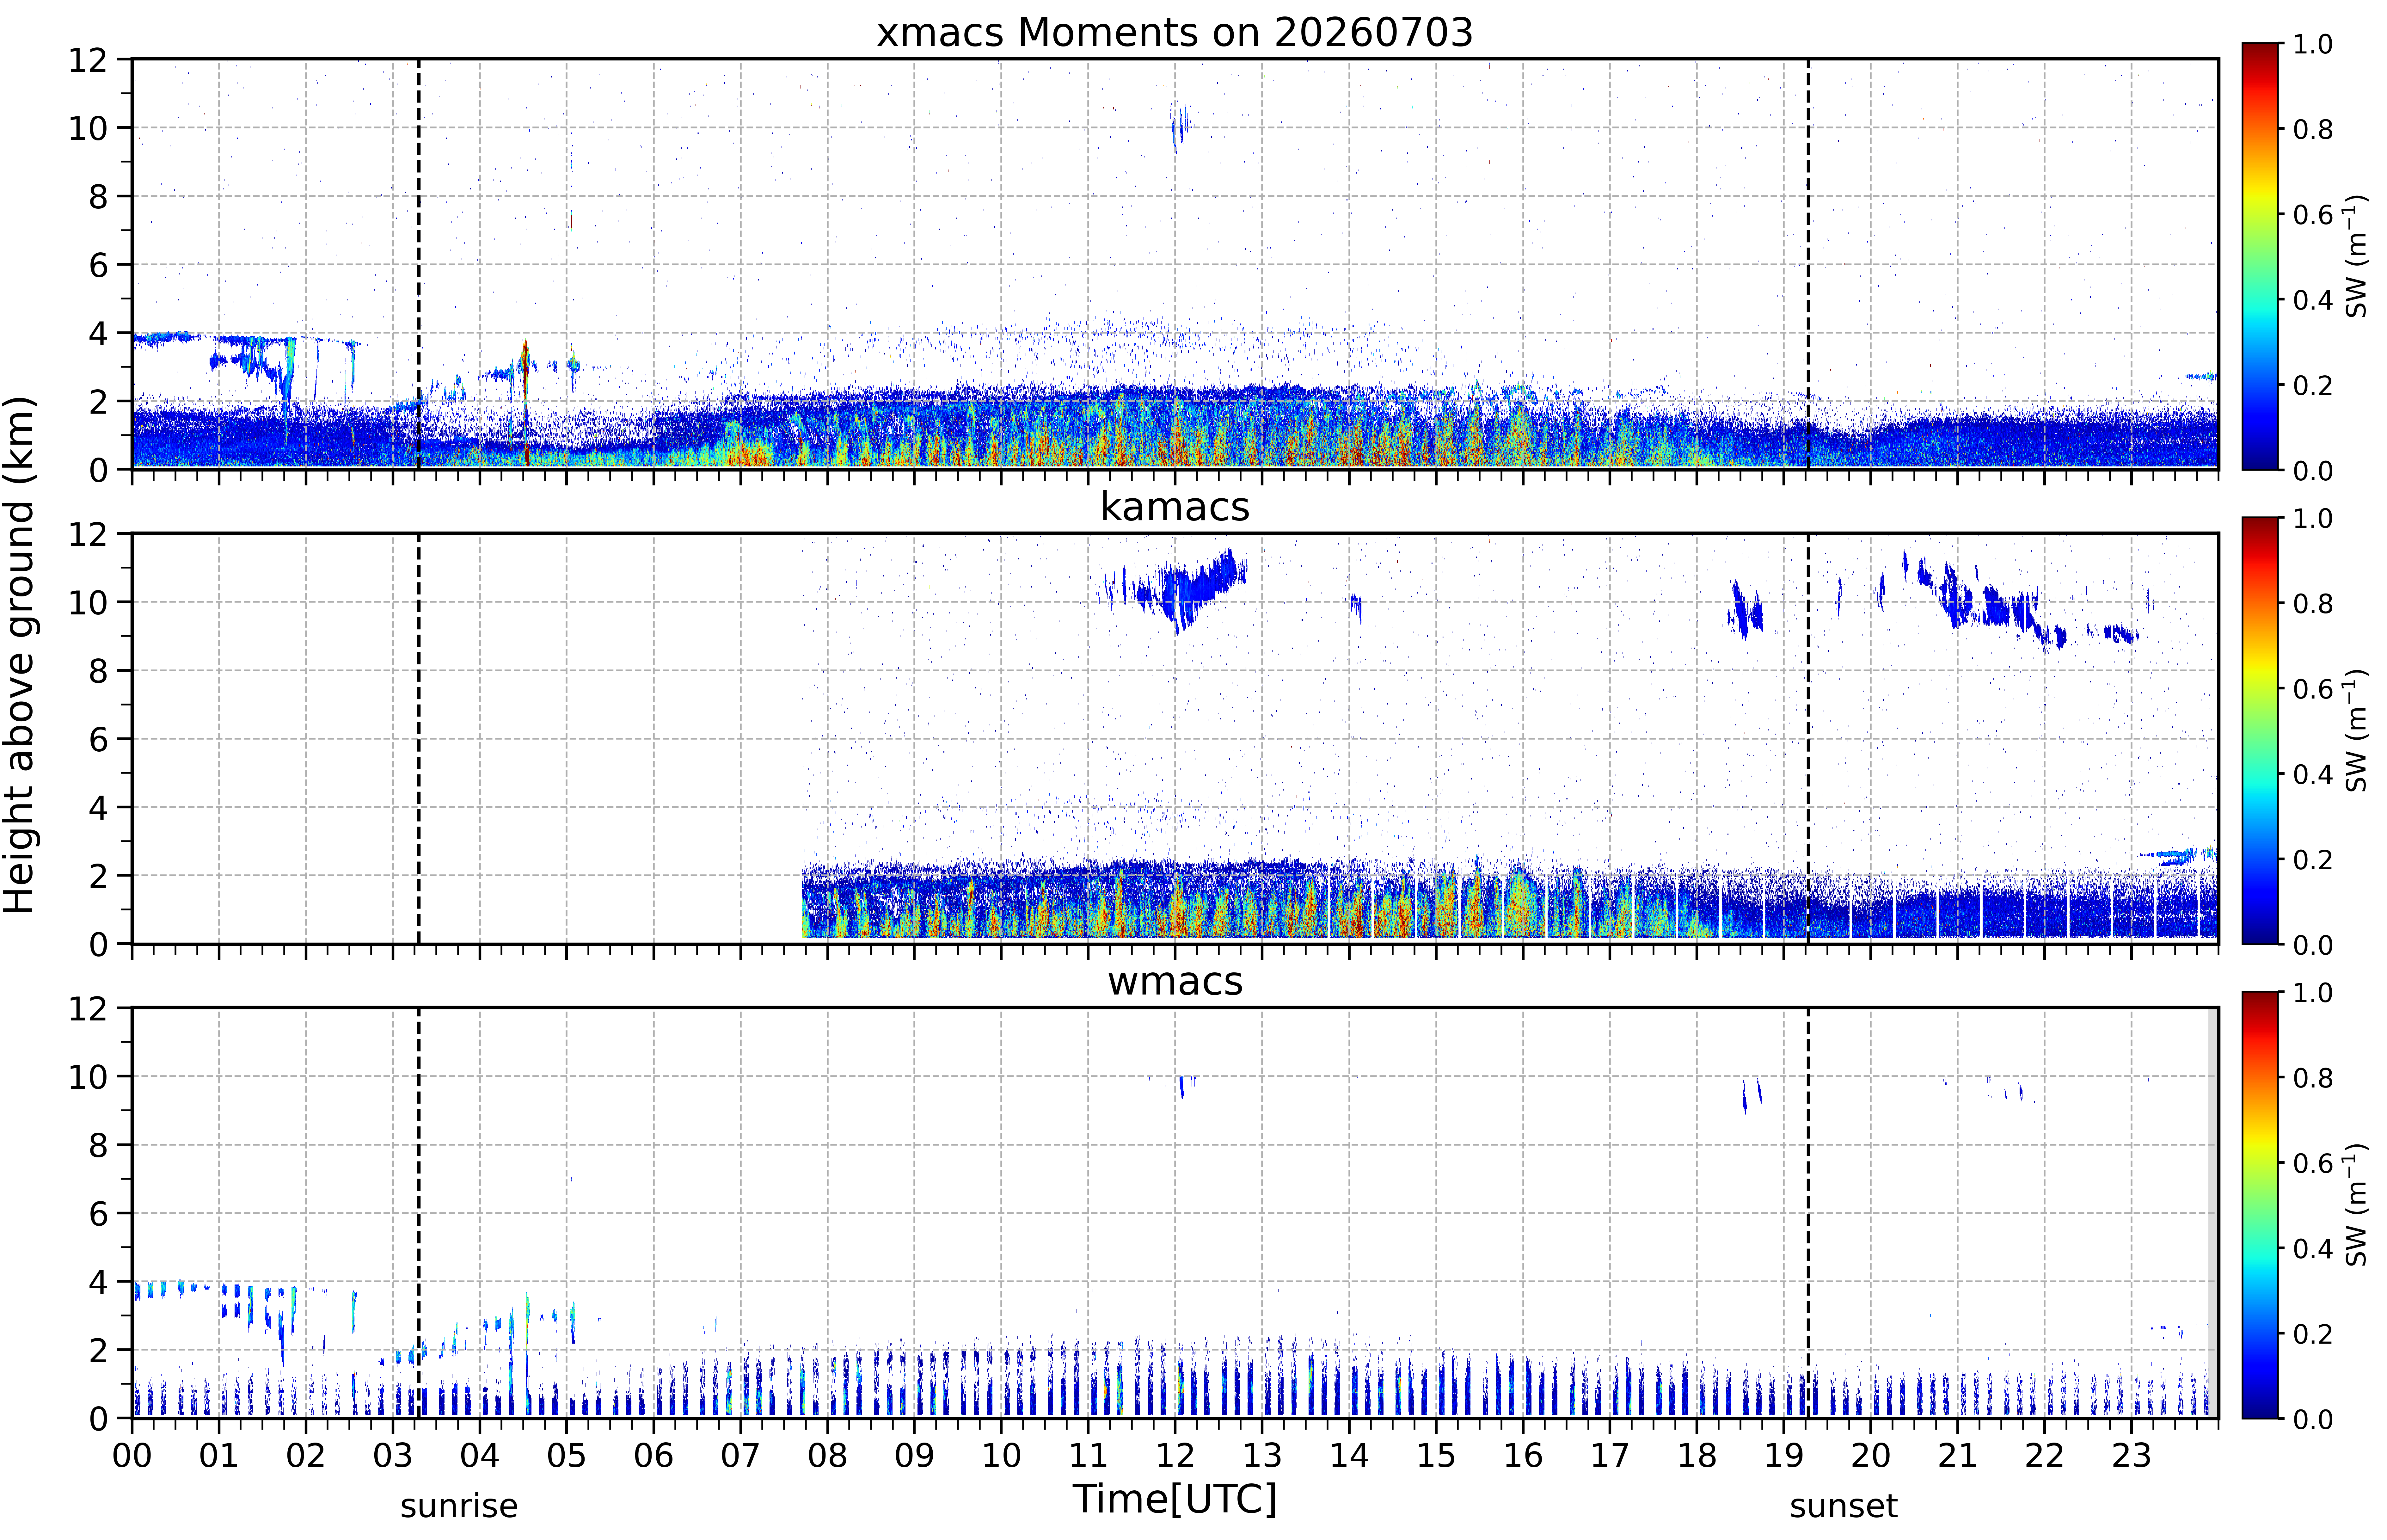Click the xmacs panel SW colorbar
Screen dimensions: 2387x1540
tap(2260, 256)
